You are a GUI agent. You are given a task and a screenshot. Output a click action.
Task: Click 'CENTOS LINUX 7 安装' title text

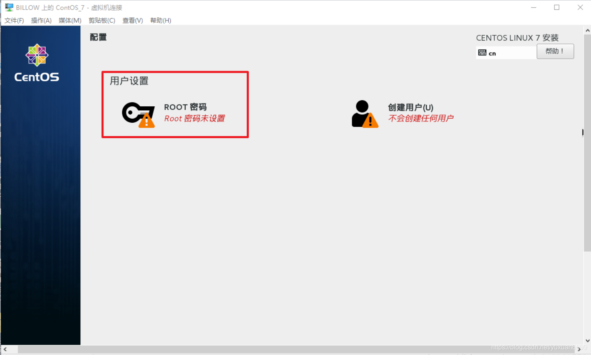517,38
